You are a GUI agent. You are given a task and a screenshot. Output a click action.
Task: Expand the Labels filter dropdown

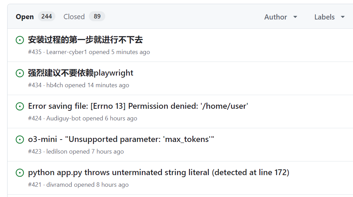(329, 17)
